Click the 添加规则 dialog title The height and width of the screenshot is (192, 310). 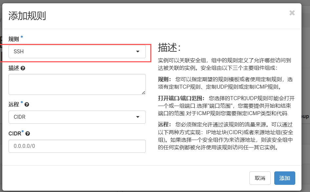coord(27,16)
